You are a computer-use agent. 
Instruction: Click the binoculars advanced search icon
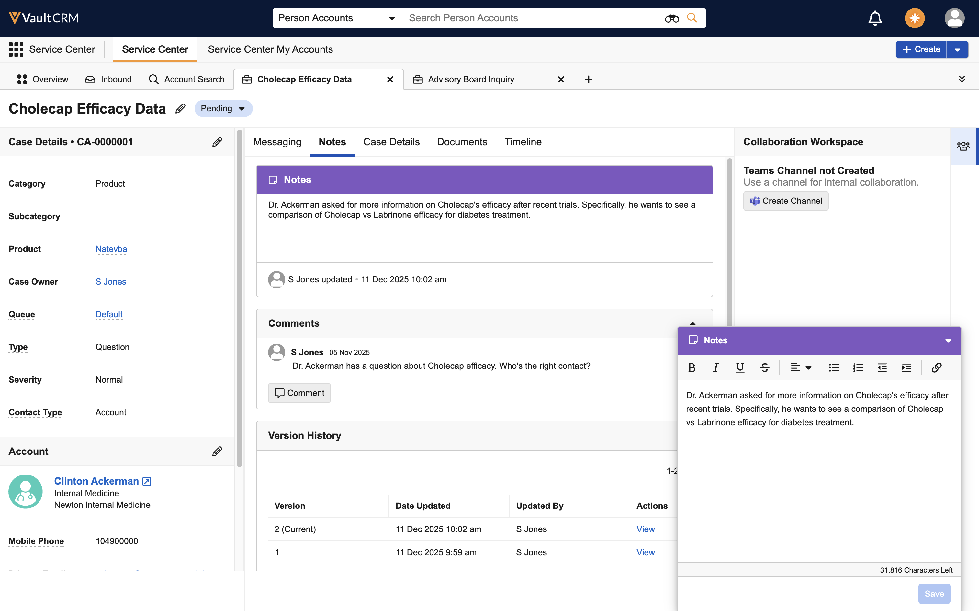[x=672, y=18]
